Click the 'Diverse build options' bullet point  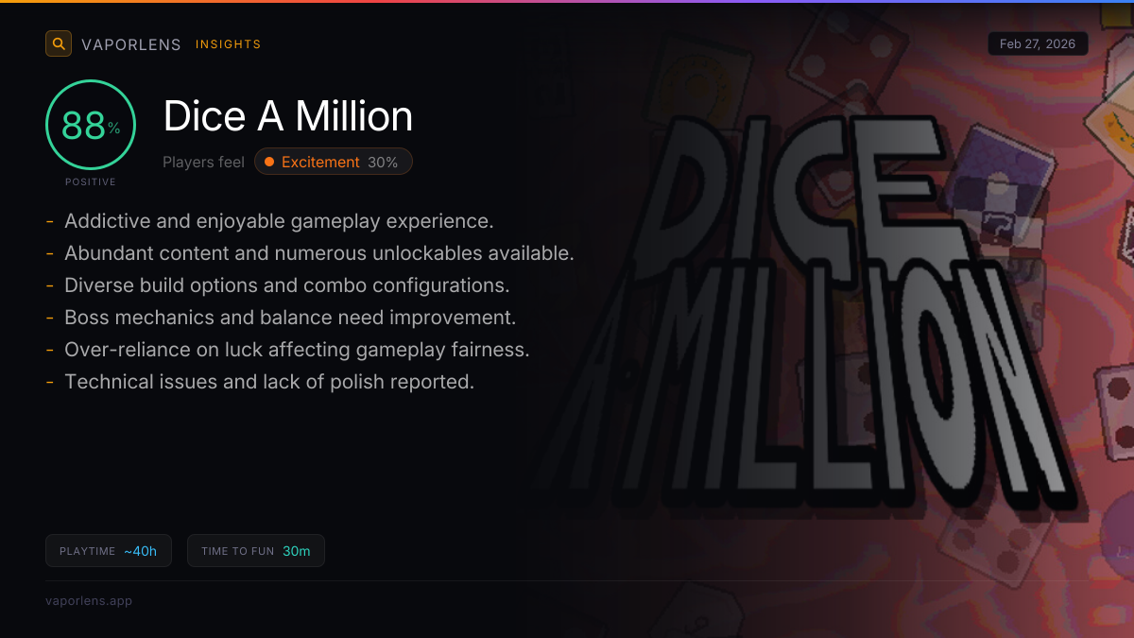[286, 285]
